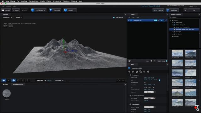201x113 pixels.
Task: Click the X cancel button
Action: 186,10
